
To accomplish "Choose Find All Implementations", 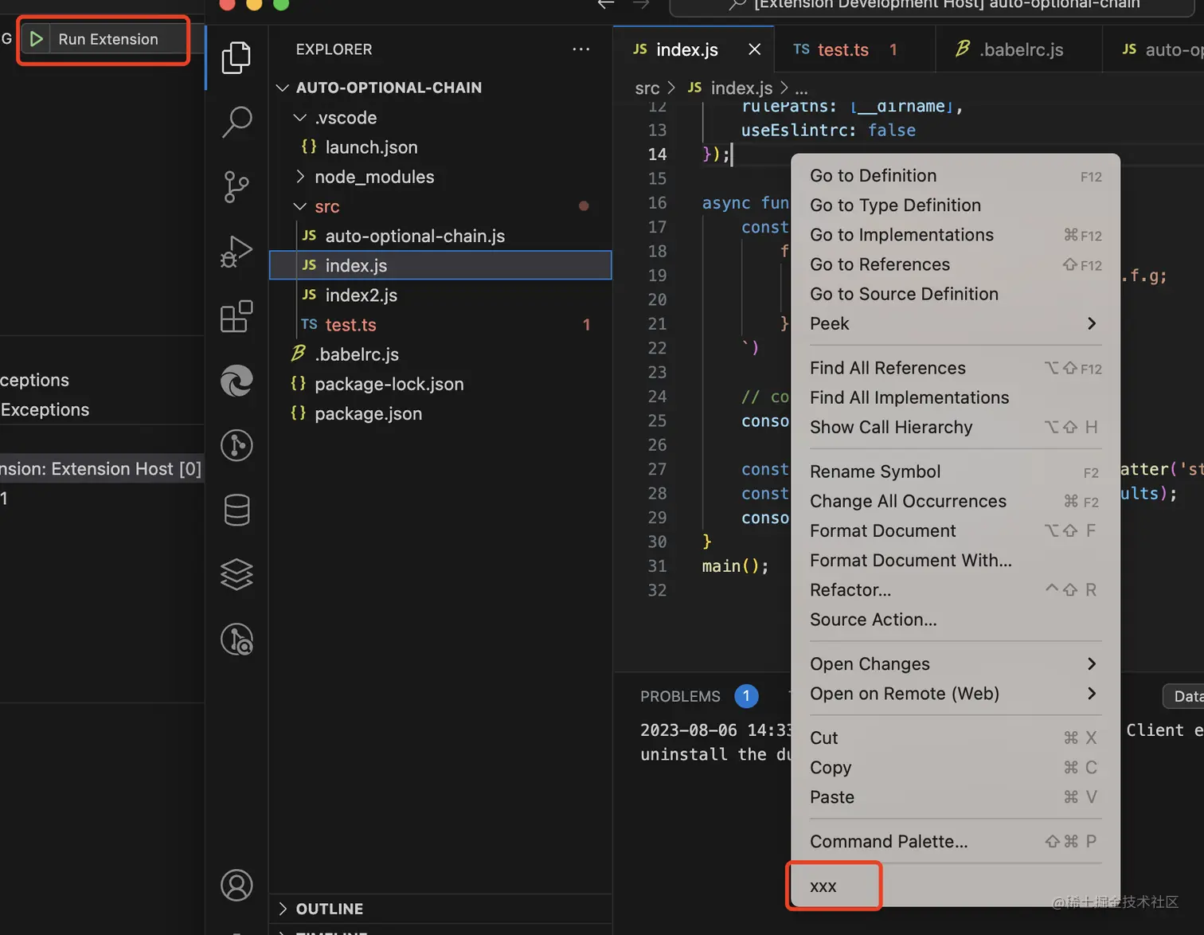I will [956, 397].
